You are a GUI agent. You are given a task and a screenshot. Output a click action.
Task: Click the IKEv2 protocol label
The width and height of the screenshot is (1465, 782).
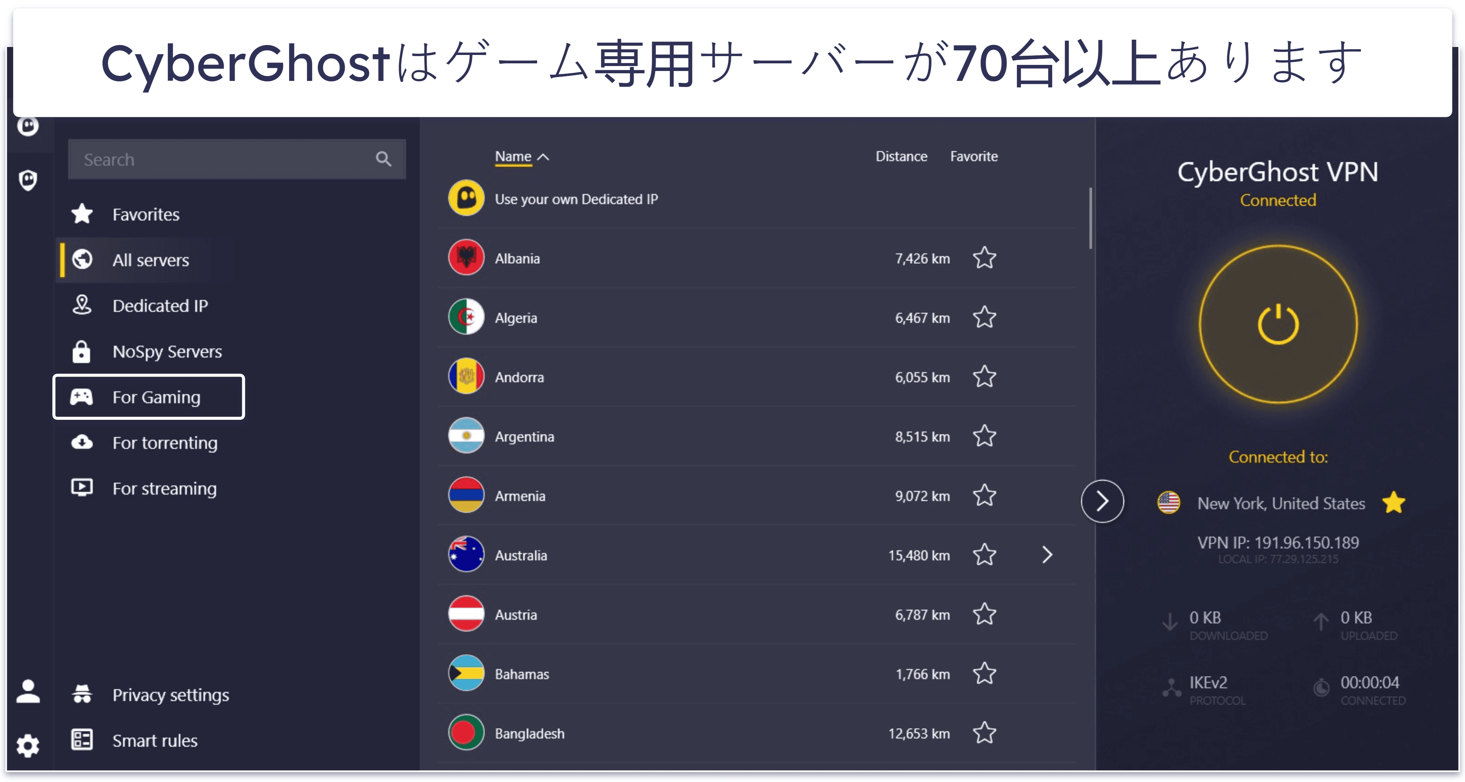click(1208, 682)
